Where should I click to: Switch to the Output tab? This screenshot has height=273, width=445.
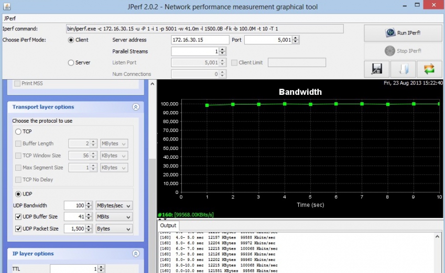[168, 226]
